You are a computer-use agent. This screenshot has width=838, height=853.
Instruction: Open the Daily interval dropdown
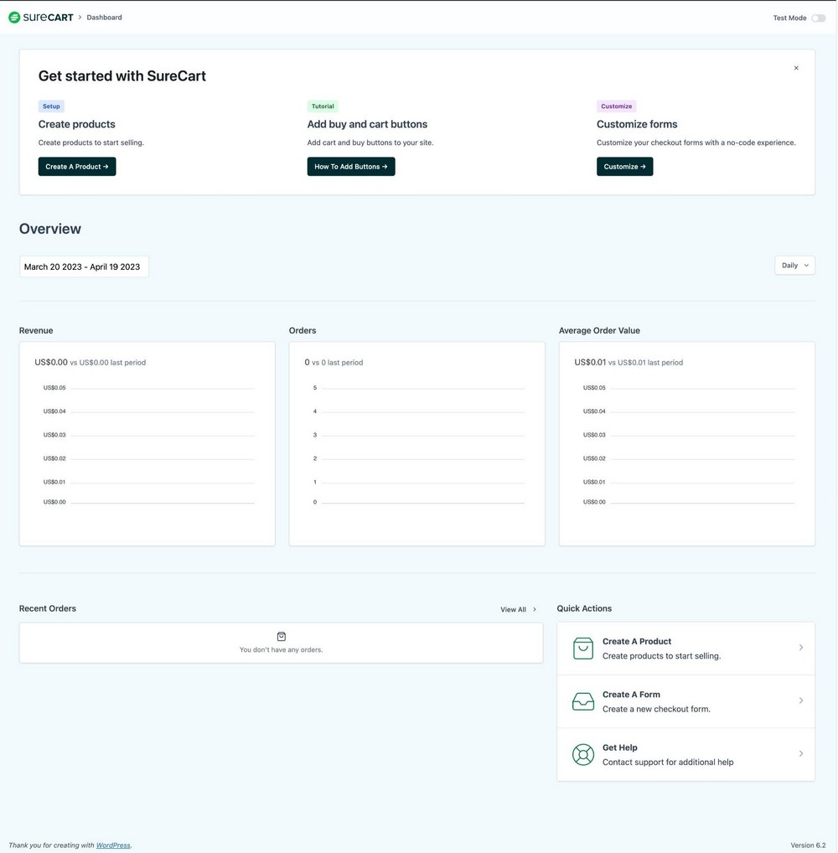[794, 265]
